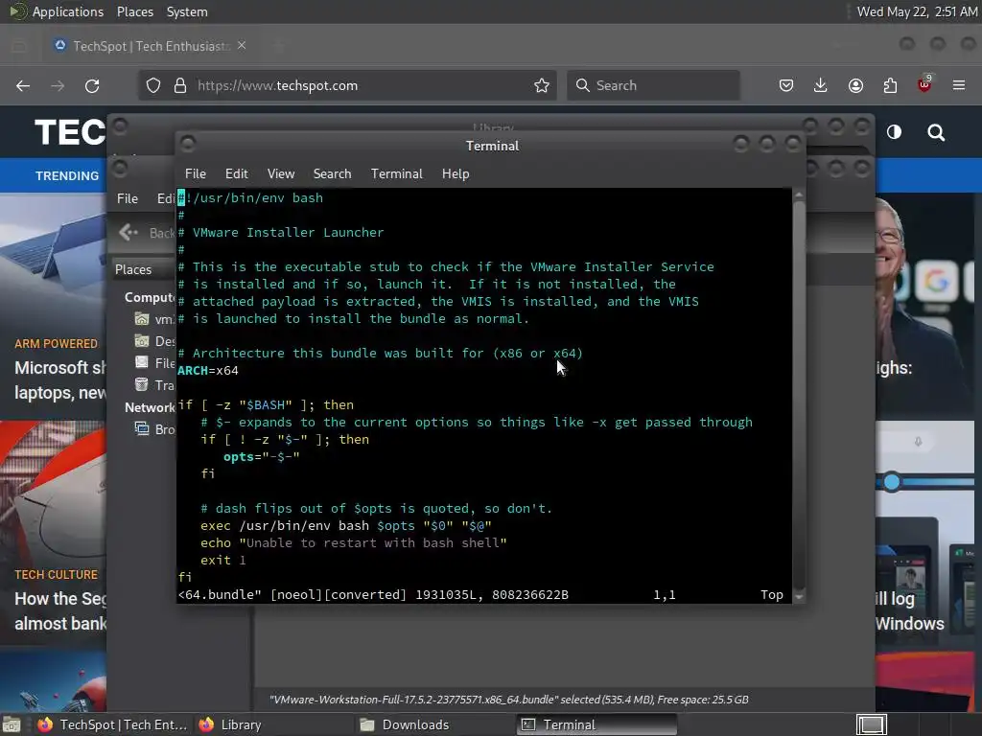Viewport: 982px width, 736px height.
Task: Click the clock showing Wed May 22
Action: [x=917, y=11]
